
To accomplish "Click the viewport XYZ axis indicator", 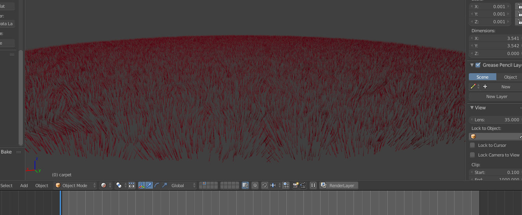I will [x=34, y=165].
